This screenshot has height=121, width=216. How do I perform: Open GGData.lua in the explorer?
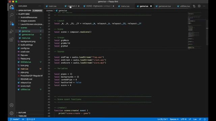(x=26, y=62)
